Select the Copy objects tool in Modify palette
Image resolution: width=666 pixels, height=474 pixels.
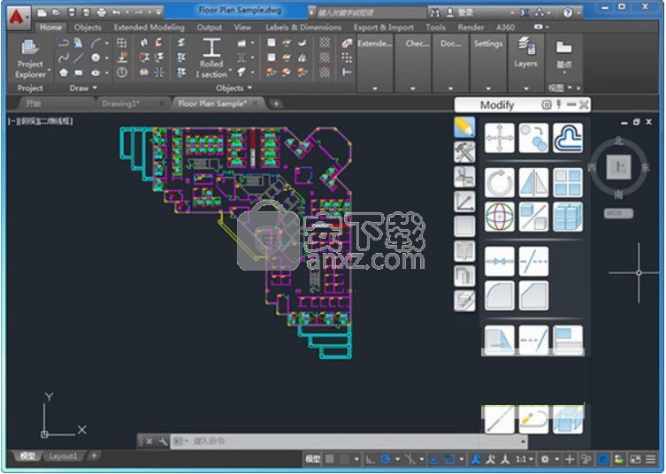533,138
